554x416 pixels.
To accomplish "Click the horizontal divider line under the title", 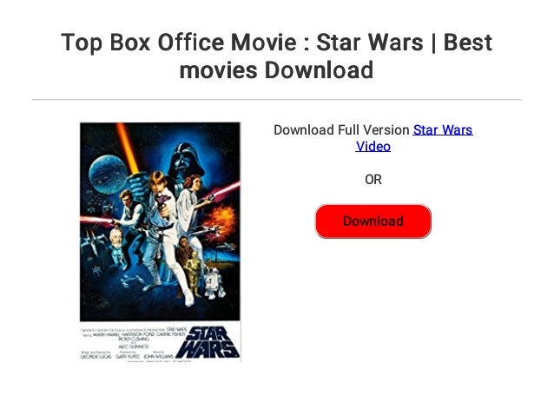I will (x=276, y=100).
